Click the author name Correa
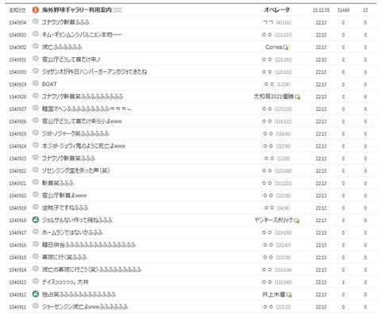 pyautogui.click(x=274, y=47)
